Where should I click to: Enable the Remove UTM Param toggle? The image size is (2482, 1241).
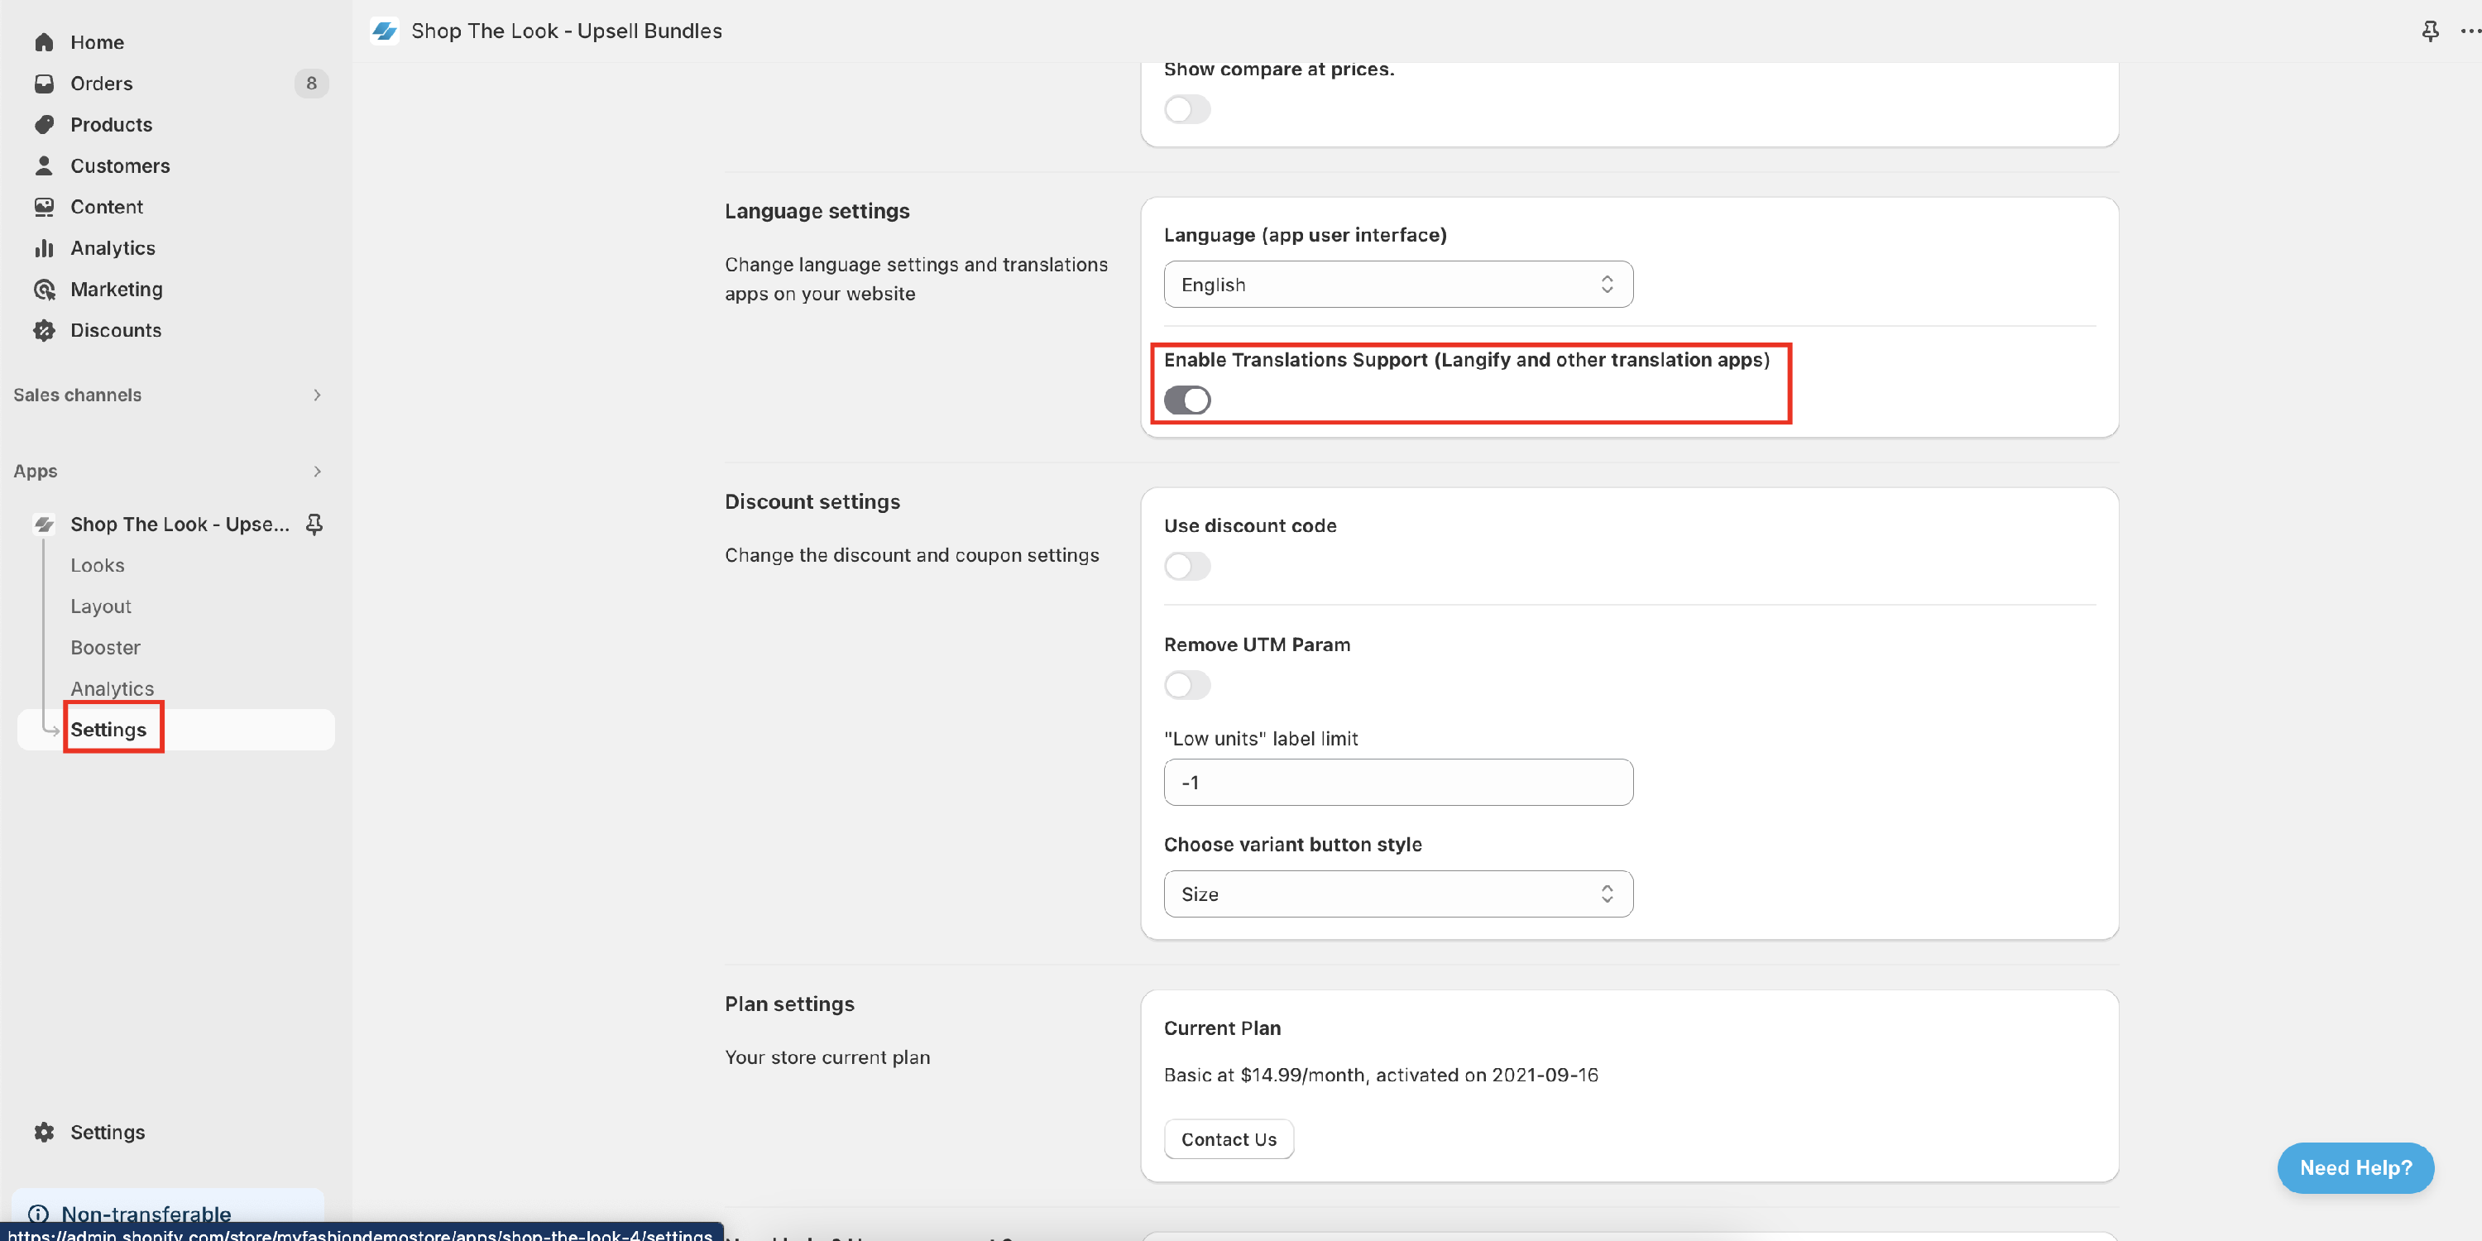pyautogui.click(x=1187, y=685)
